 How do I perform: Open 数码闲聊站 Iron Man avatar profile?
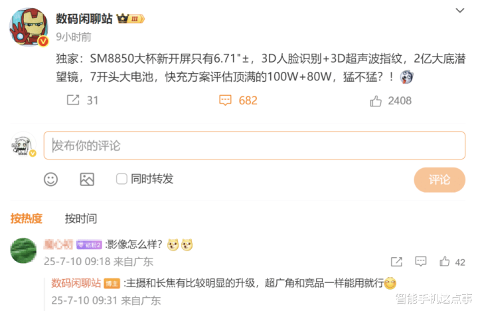pyautogui.click(x=29, y=27)
